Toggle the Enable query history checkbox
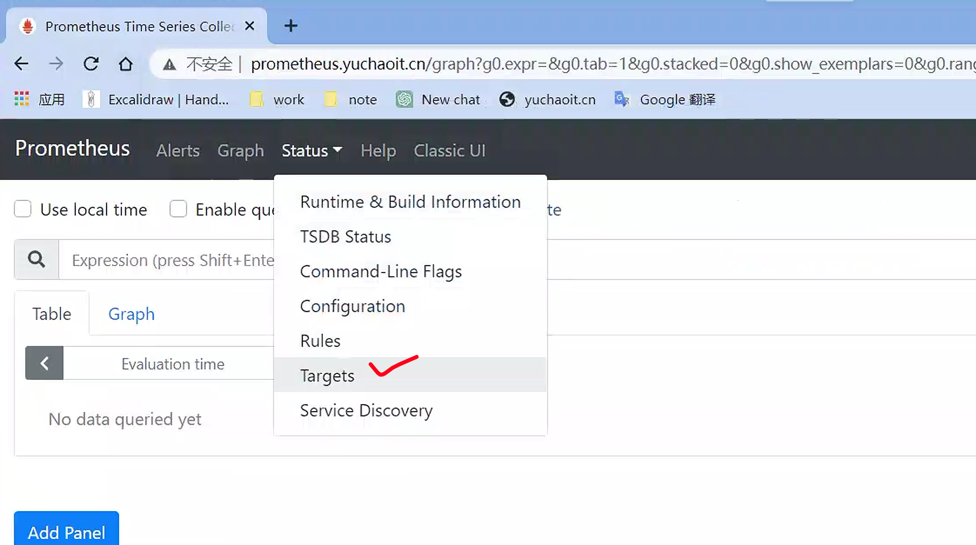The image size is (976, 545). [178, 209]
